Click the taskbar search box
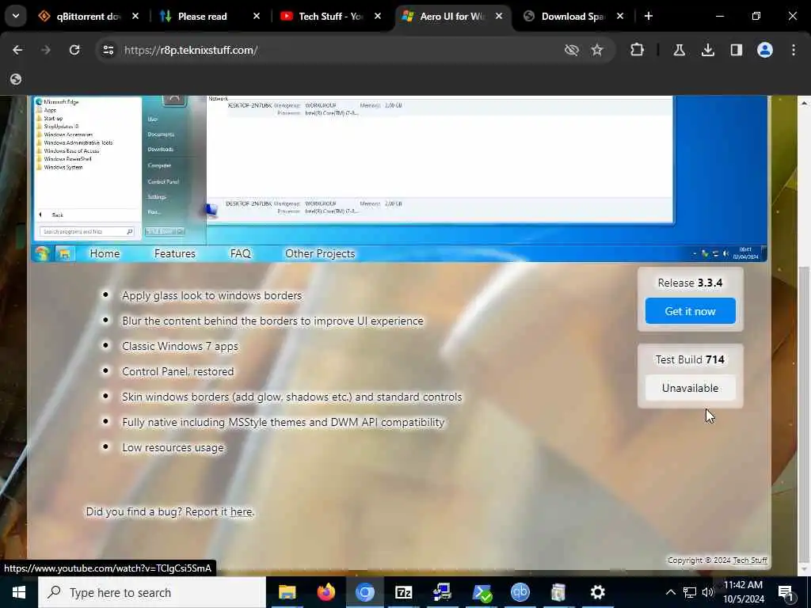This screenshot has height=608, width=811. coord(151,592)
